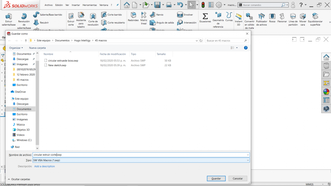Select Ángulo de salida tool

click(x=162, y=23)
